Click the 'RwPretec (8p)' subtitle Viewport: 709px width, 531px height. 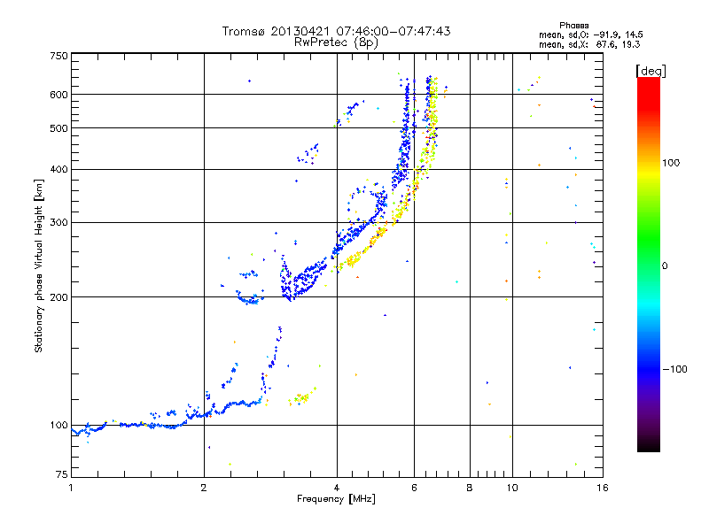click(336, 42)
